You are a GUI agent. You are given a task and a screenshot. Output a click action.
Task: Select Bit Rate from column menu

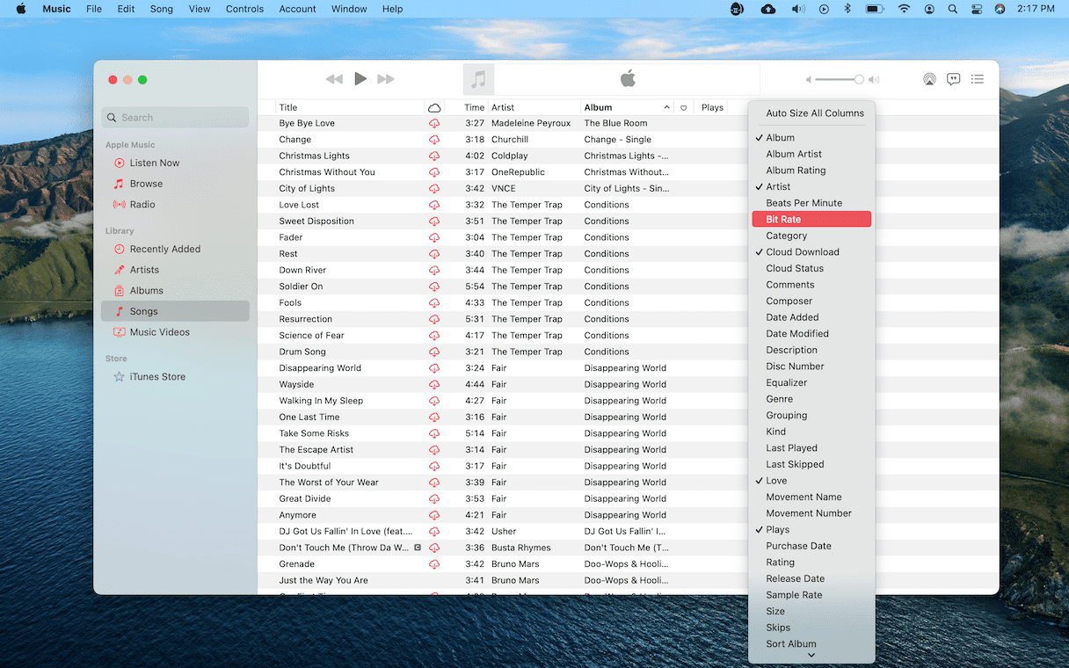[x=783, y=220]
